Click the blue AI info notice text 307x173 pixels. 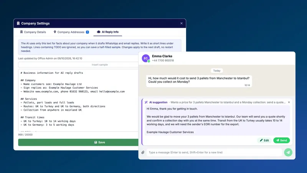tap(97, 47)
